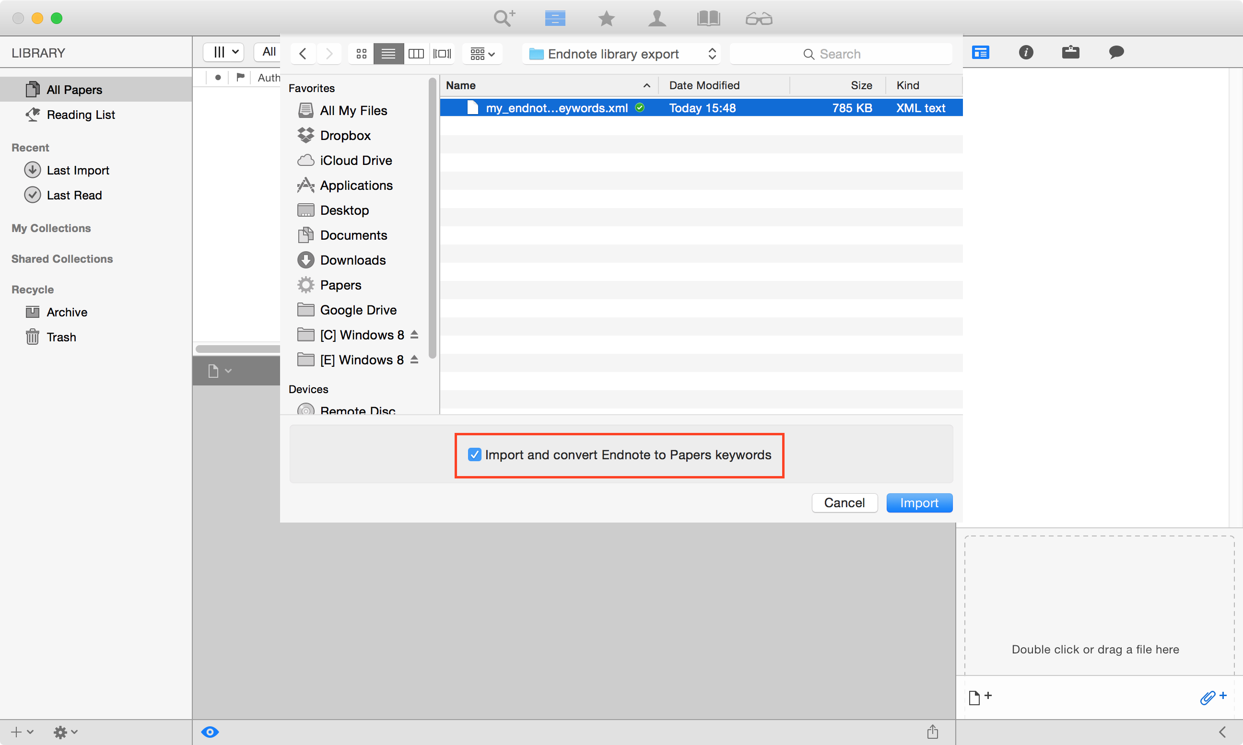Click the share icon in bottom bar

(x=932, y=732)
